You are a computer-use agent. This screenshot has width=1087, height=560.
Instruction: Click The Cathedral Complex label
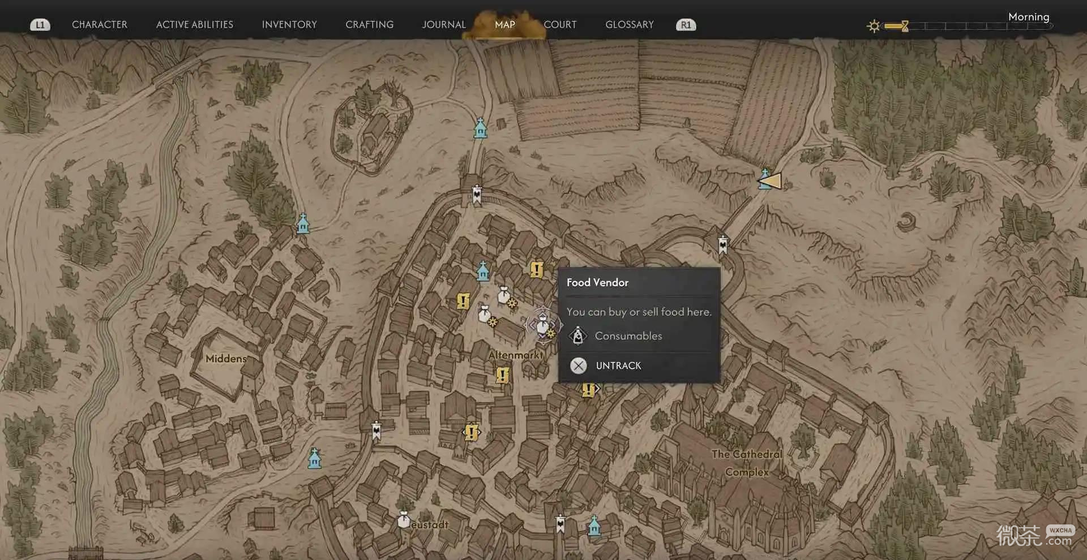[x=747, y=463]
